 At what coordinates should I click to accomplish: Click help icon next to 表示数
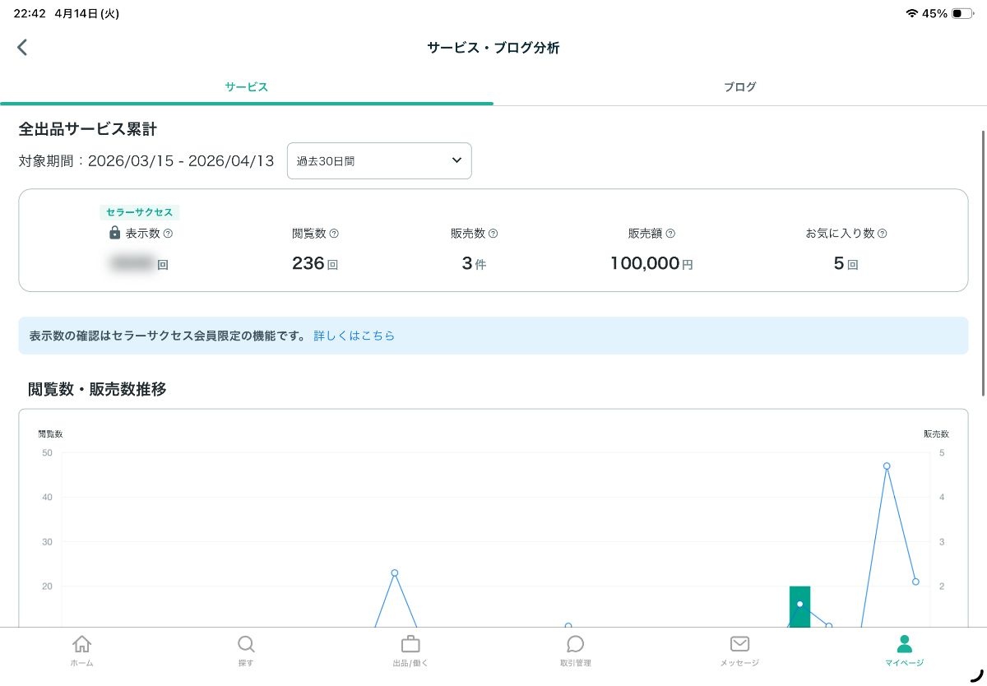point(169,234)
